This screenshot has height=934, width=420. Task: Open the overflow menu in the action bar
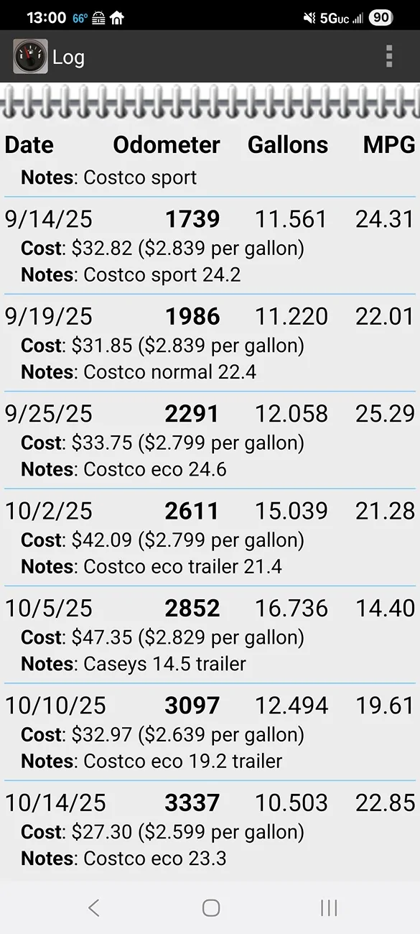[389, 57]
